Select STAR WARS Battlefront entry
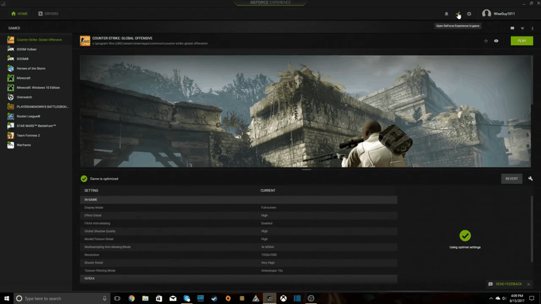The image size is (541, 304). pos(36,126)
